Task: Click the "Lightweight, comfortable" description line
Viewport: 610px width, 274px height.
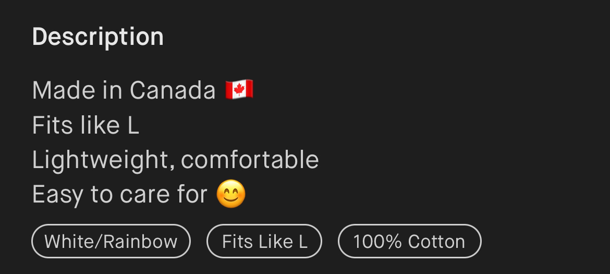Action: 175,160
